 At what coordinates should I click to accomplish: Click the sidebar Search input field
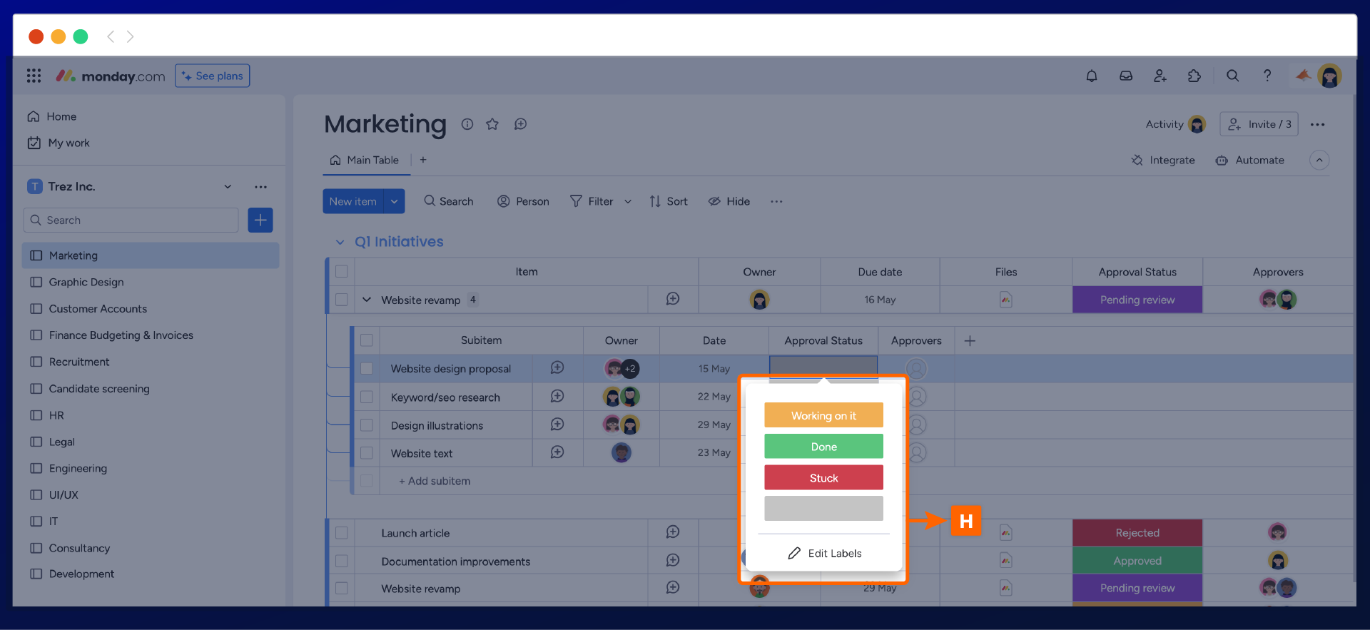coord(132,220)
